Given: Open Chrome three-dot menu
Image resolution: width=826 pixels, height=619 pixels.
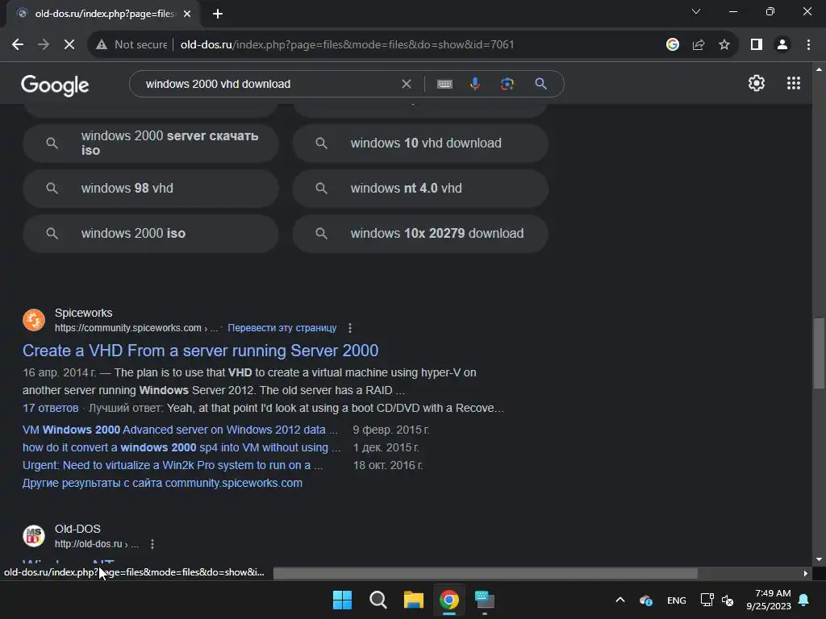Looking at the screenshot, I should tap(808, 45).
